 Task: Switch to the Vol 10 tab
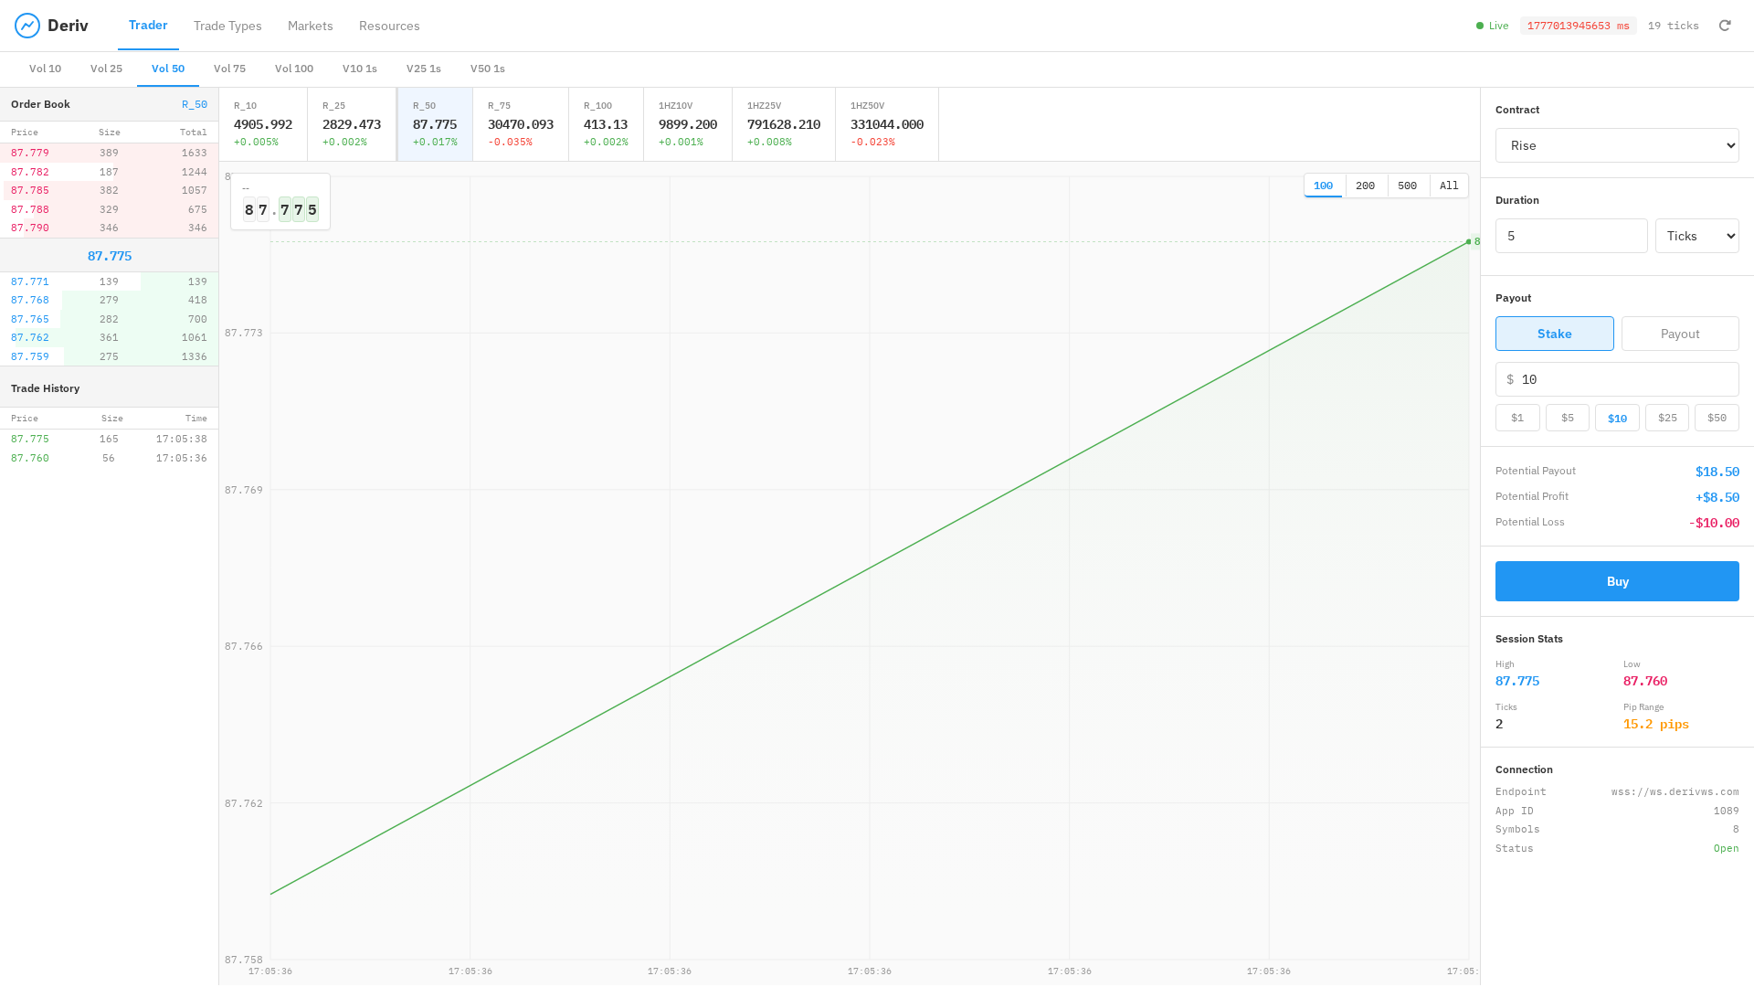coord(45,69)
